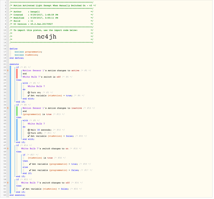The height and width of the screenshot is (199, 214).
Task: Click the if statement labeled #1
Action: coord(24,67)
